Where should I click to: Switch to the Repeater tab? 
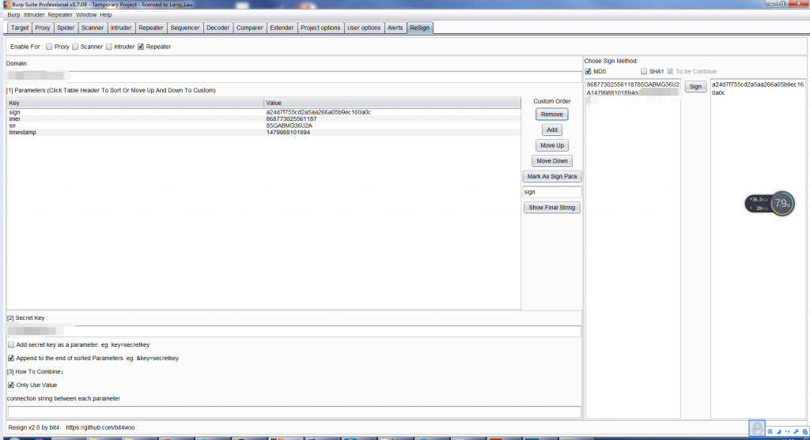point(151,28)
